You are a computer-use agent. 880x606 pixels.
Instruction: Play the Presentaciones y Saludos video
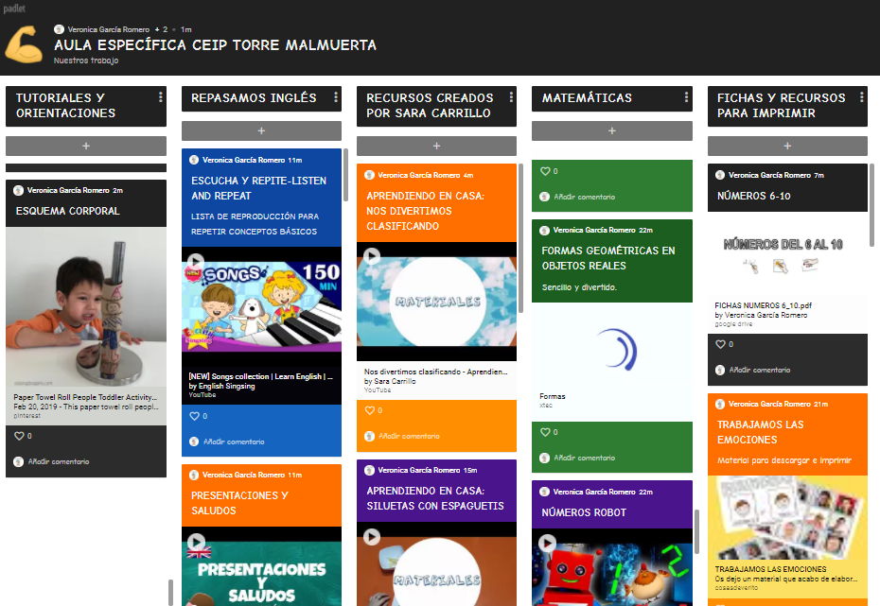[x=195, y=542]
